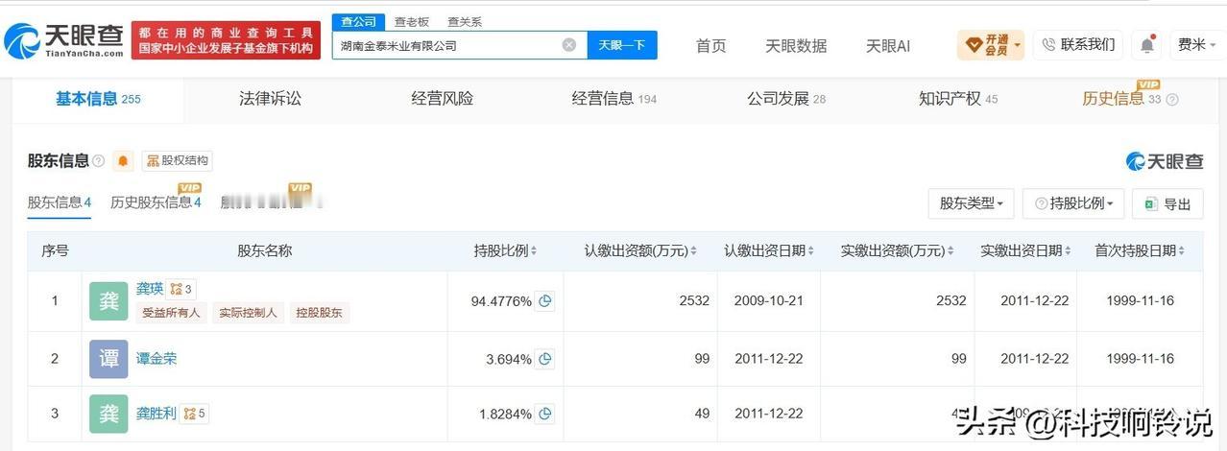Click the 龚胜利 avatar tile
The image size is (1227, 451).
pos(108,414)
